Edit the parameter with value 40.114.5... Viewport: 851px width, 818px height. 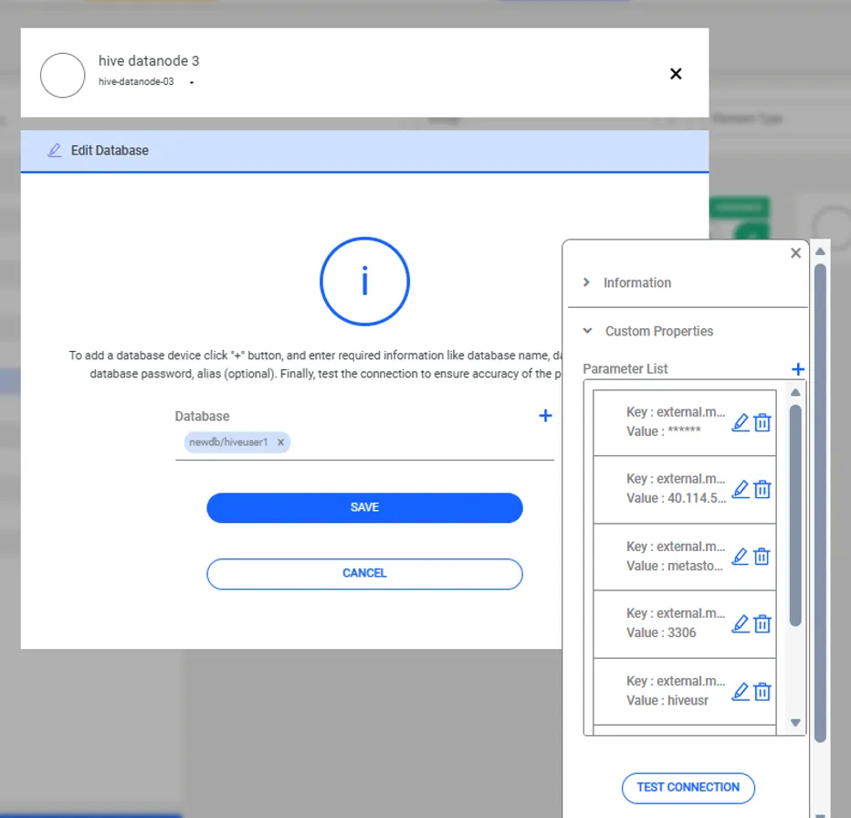[741, 489]
